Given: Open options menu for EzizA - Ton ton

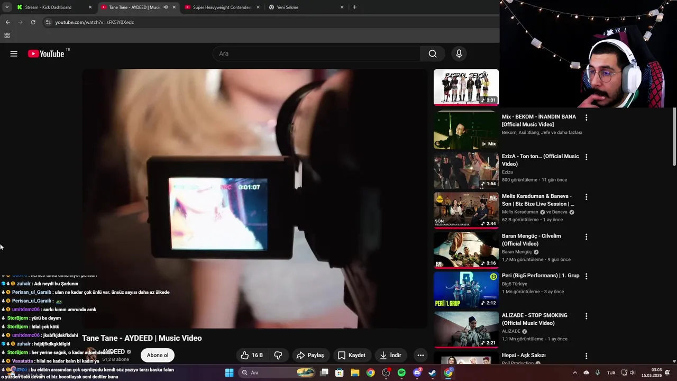Looking at the screenshot, I should point(586,157).
